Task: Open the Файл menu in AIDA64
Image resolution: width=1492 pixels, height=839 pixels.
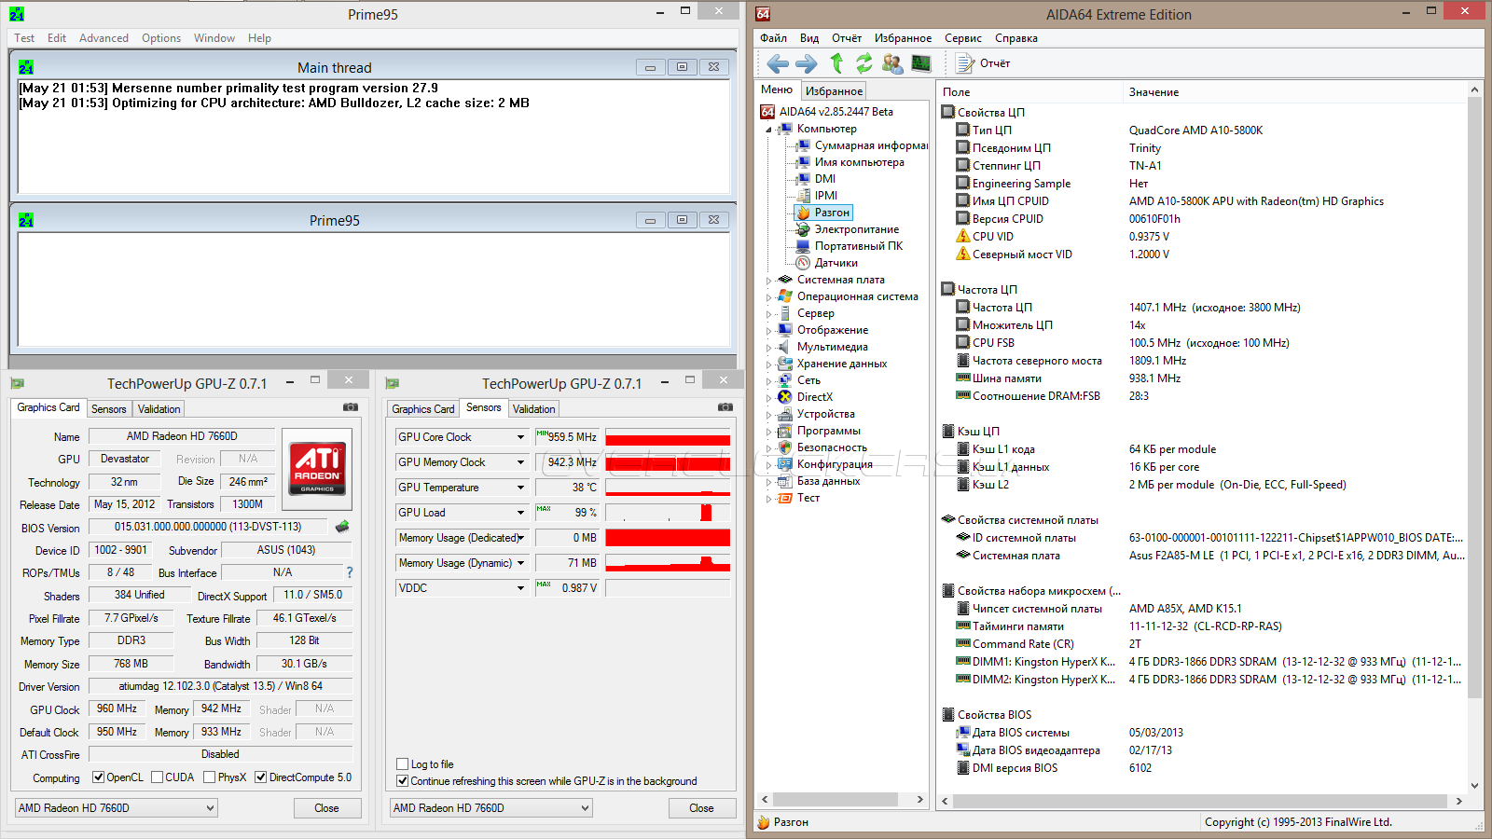Action: pyautogui.click(x=773, y=38)
